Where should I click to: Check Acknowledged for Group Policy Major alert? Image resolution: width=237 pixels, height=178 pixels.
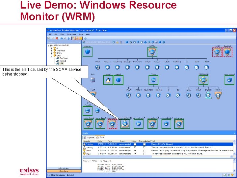(144, 151)
